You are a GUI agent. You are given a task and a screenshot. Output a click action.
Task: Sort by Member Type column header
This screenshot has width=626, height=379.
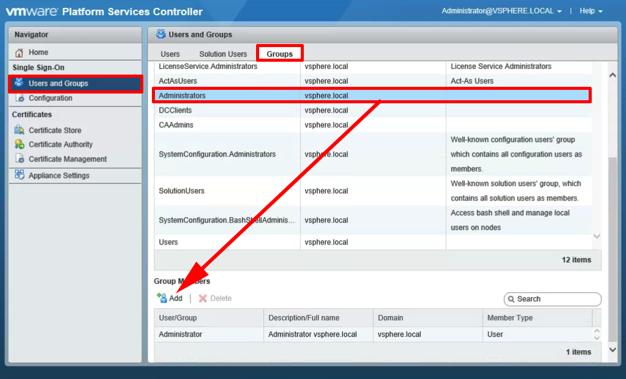[x=537, y=318]
